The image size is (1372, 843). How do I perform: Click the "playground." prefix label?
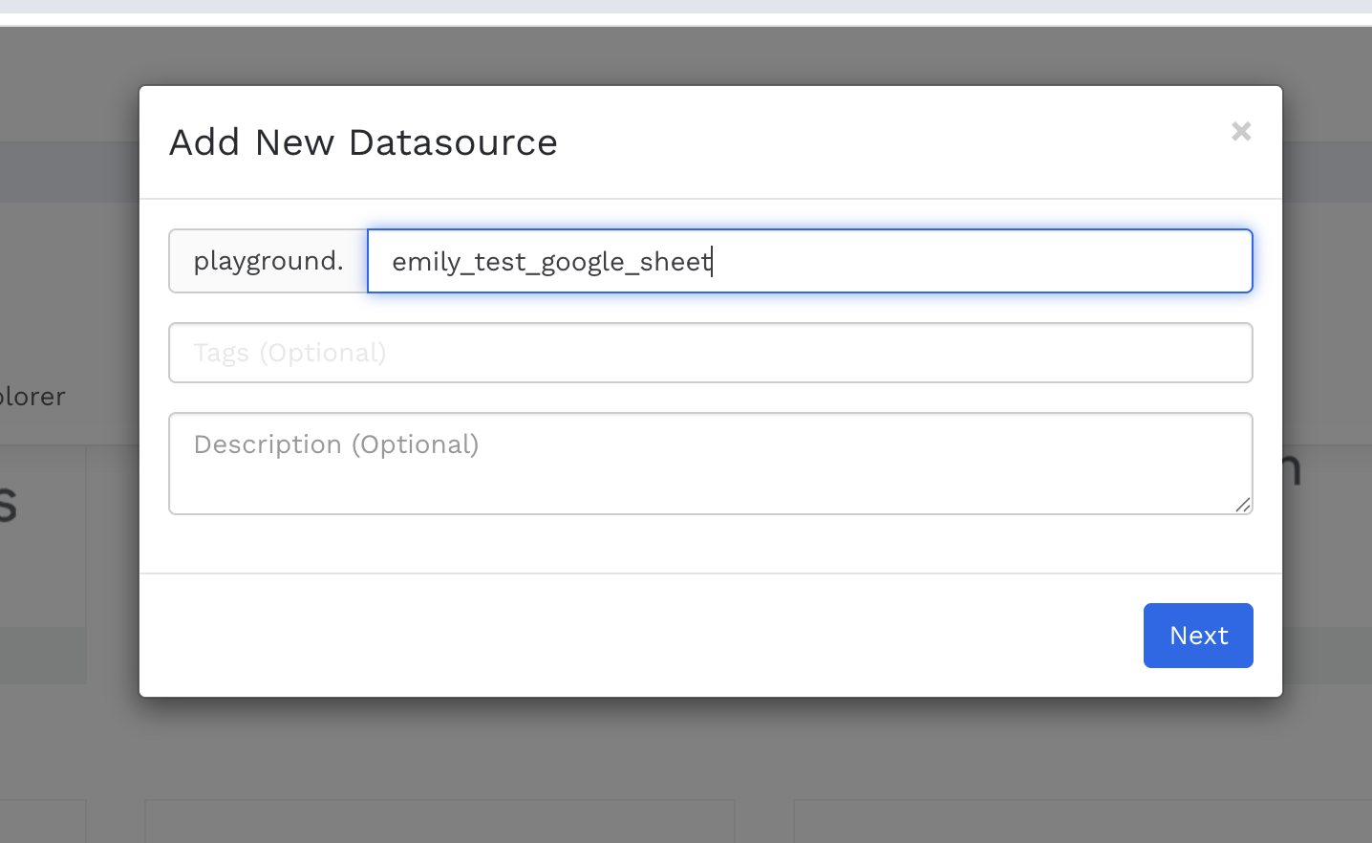click(268, 261)
